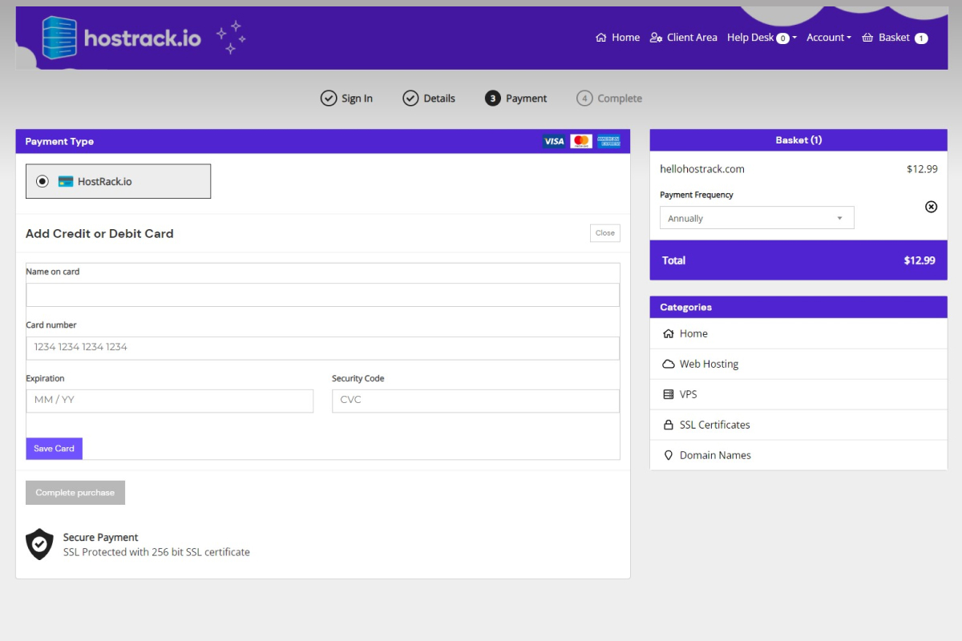Viewport: 962px width, 641px height.
Task: Click the Client Area user-gear icon
Action: (x=656, y=38)
